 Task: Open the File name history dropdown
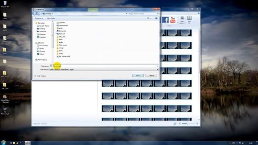[x=158, y=66]
